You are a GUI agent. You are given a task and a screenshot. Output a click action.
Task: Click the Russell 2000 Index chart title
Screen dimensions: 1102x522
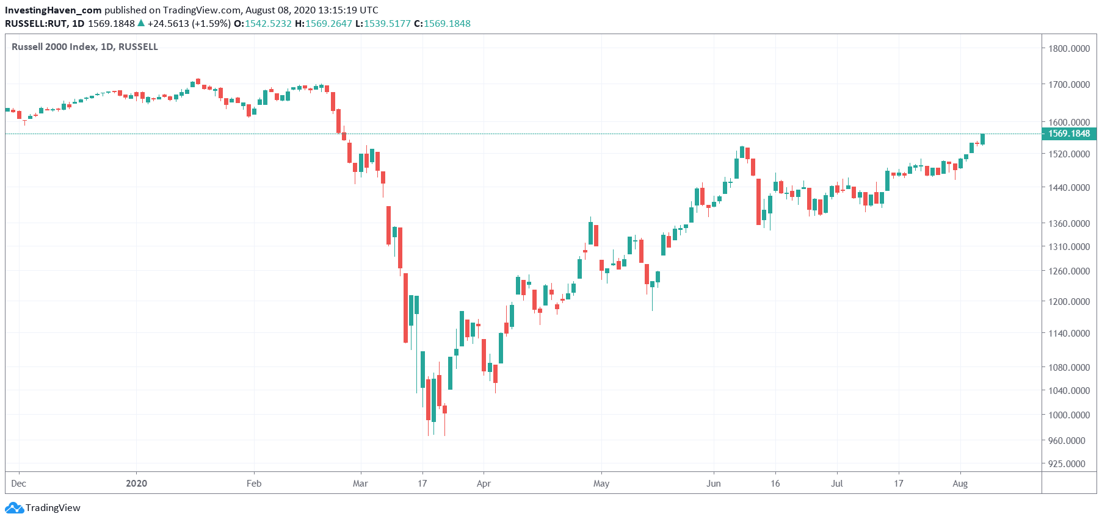pyautogui.click(x=85, y=47)
